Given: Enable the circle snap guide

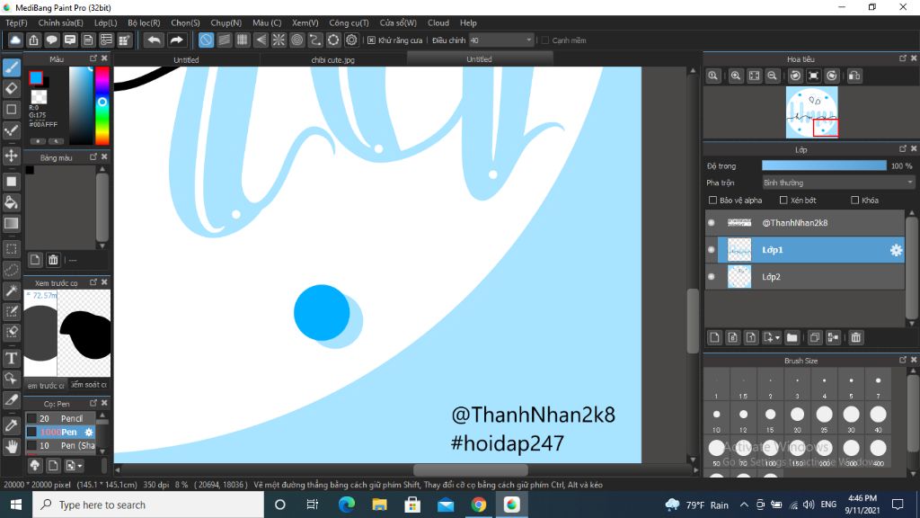Looking at the screenshot, I should click(x=296, y=40).
